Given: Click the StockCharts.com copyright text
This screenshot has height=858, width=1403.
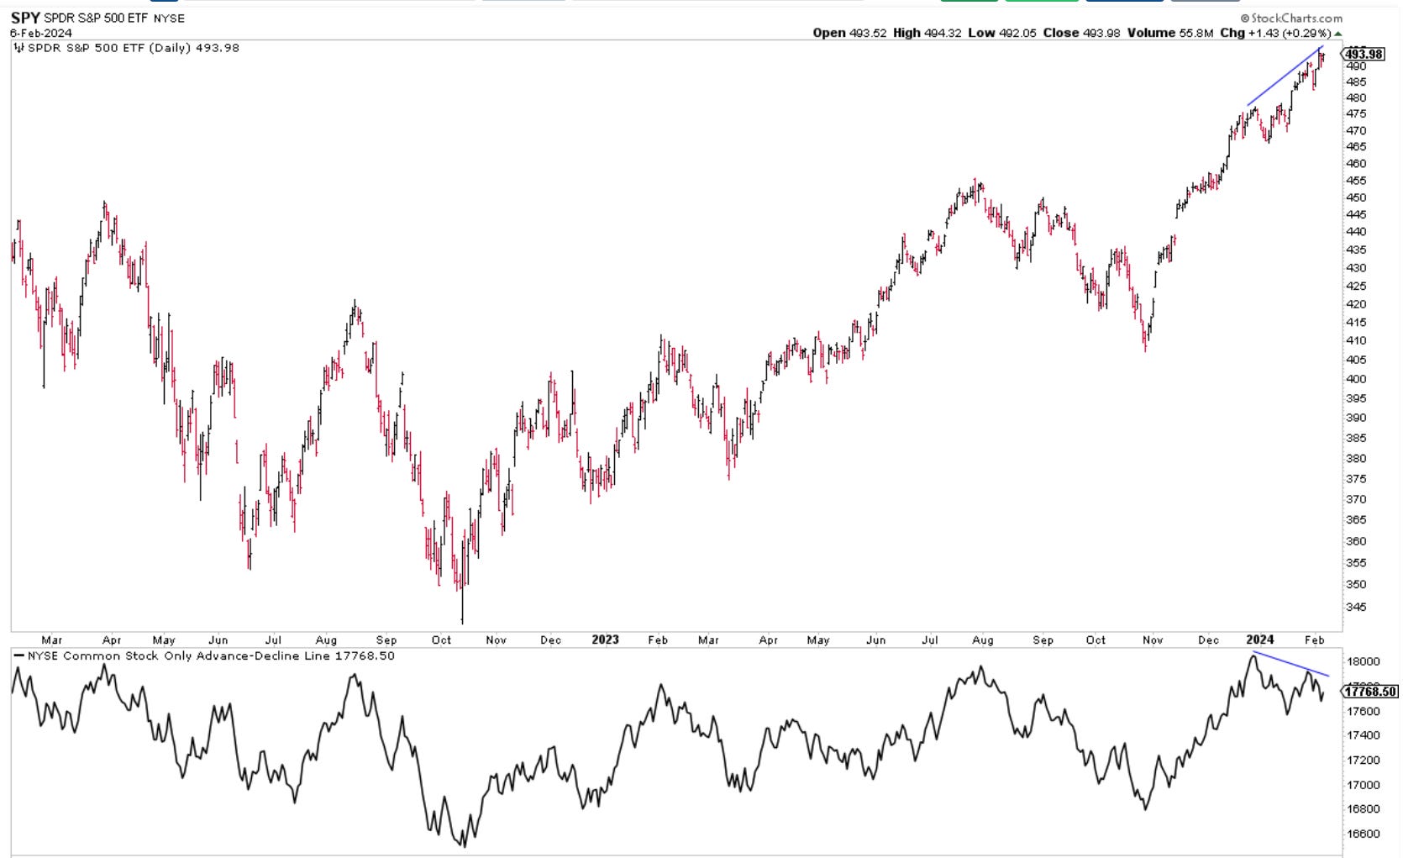Looking at the screenshot, I should pos(1291,18).
